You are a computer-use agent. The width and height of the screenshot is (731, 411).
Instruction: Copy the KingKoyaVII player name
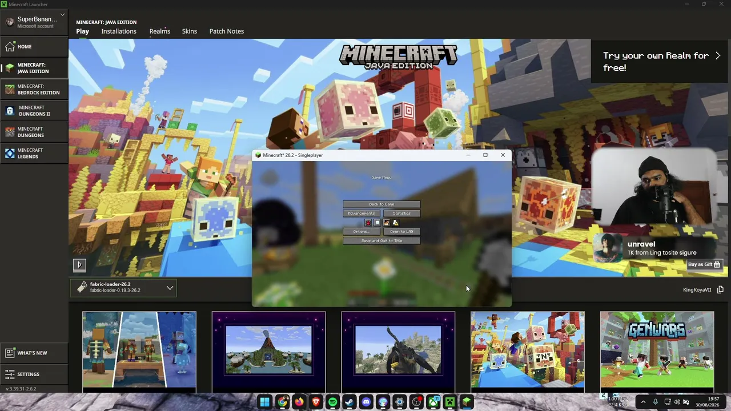pos(720,290)
